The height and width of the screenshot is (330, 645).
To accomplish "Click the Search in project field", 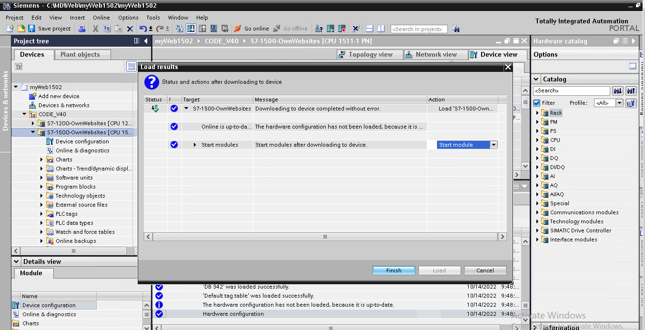I will tap(419, 29).
